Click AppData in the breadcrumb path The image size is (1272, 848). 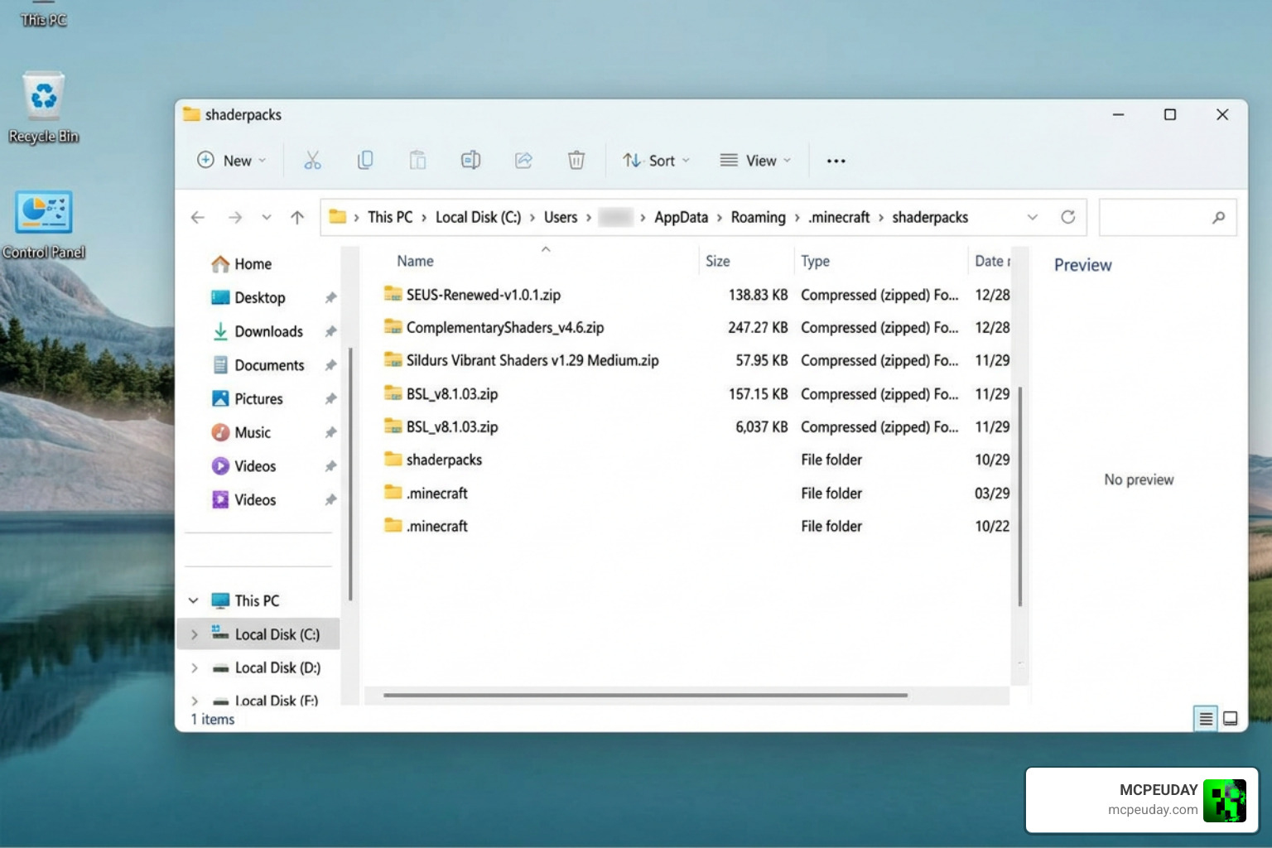(681, 217)
